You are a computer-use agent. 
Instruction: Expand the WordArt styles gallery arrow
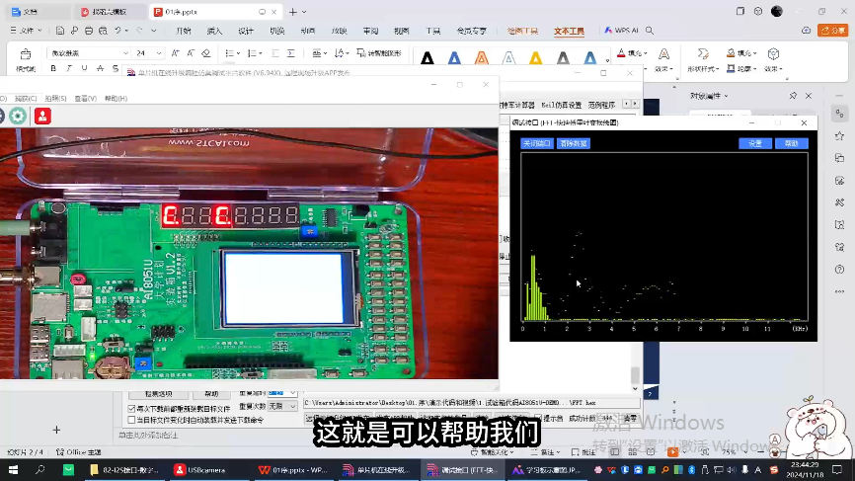click(607, 60)
